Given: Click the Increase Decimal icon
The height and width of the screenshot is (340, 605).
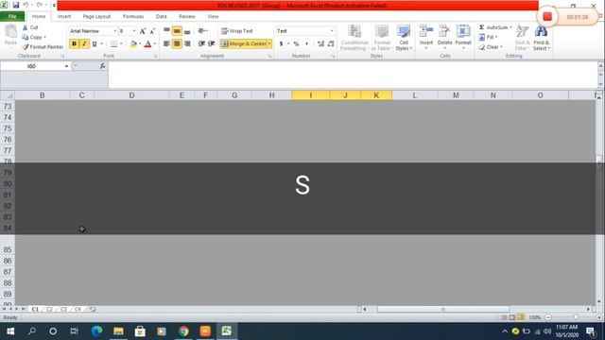Looking at the screenshot, I should [320, 44].
